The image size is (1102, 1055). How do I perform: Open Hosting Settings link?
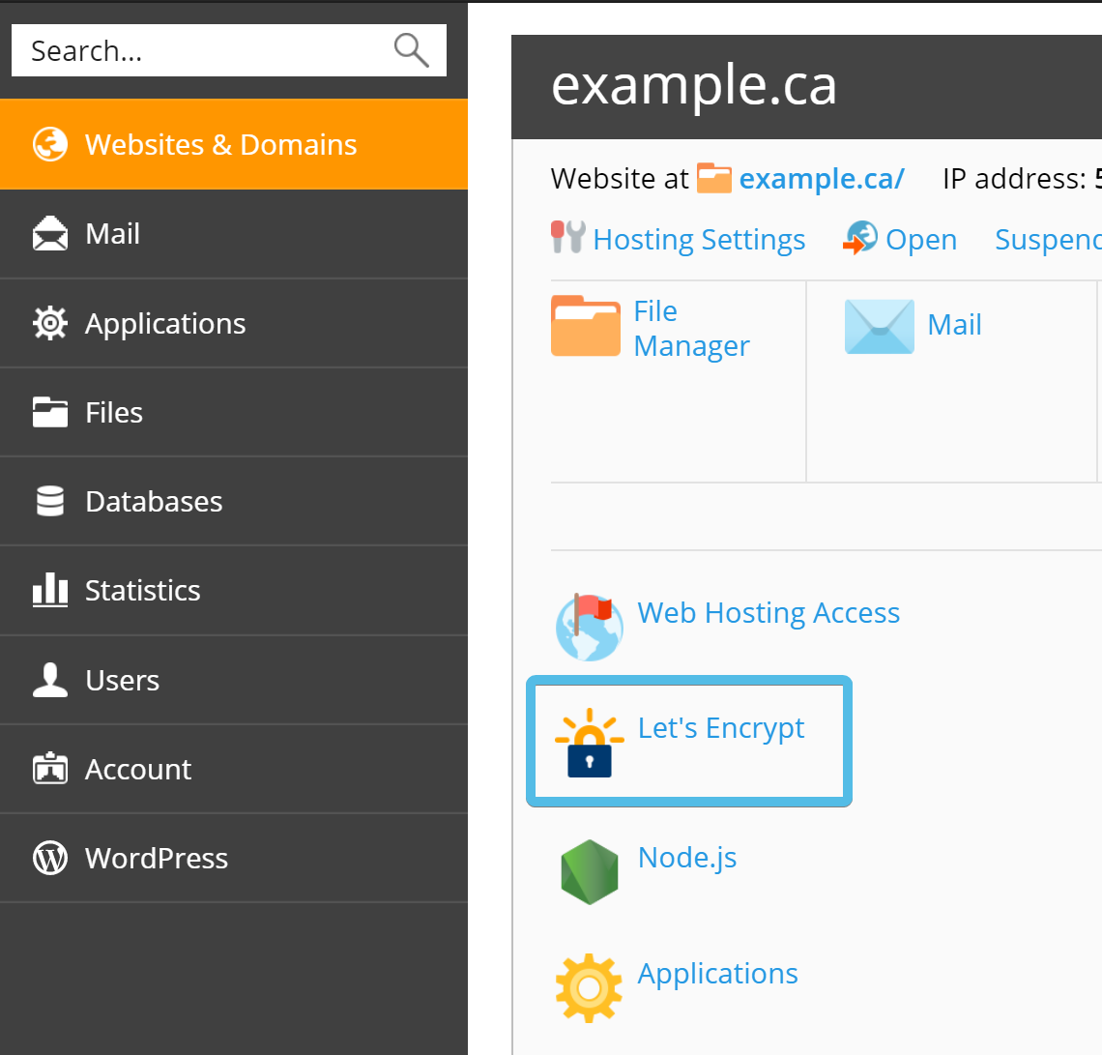click(699, 240)
